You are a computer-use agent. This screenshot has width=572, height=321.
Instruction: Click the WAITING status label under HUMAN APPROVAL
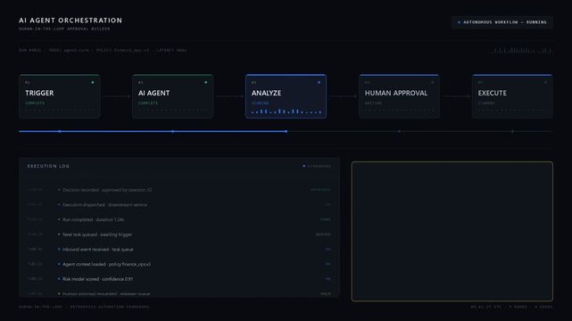click(374, 103)
